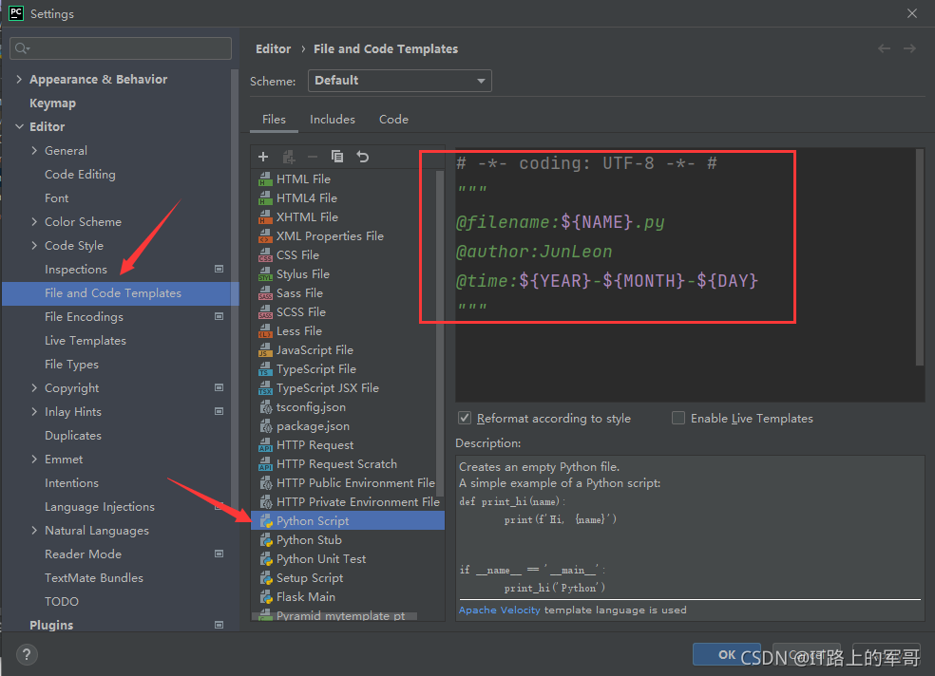
Task: Collapse the Editor section
Action: 19,127
